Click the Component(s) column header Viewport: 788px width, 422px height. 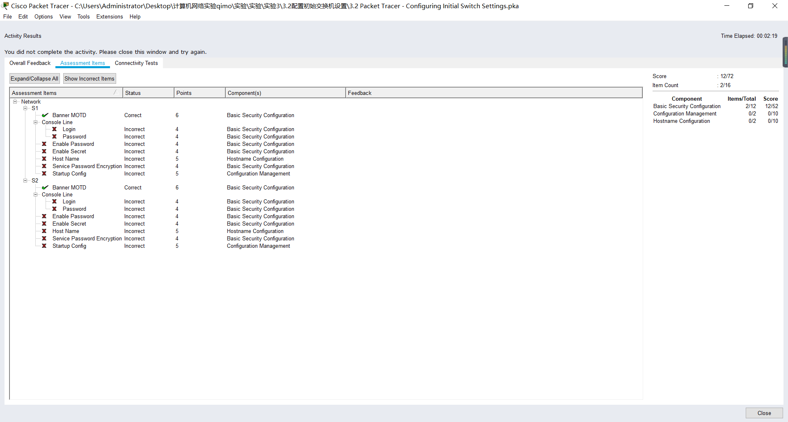tap(285, 93)
